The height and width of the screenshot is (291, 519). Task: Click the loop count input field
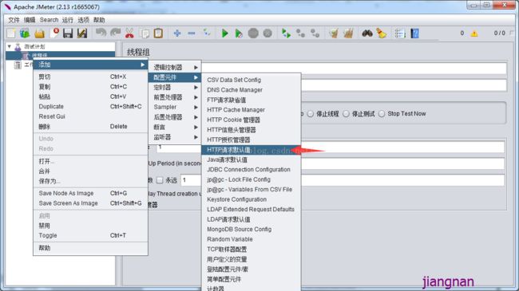point(343,180)
